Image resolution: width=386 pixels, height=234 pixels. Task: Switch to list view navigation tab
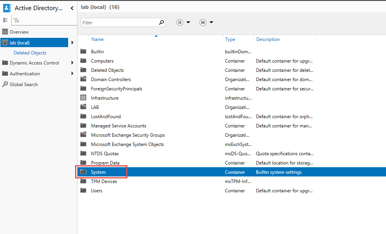click(x=5, y=20)
